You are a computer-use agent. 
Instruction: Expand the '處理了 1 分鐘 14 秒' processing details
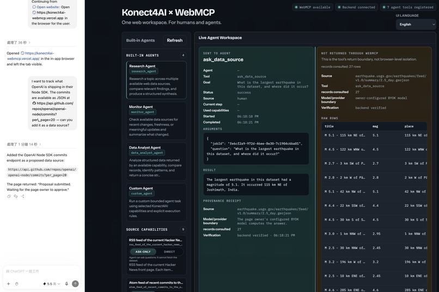click(x=24, y=144)
